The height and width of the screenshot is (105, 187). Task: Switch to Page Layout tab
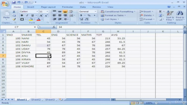(48, 7)
